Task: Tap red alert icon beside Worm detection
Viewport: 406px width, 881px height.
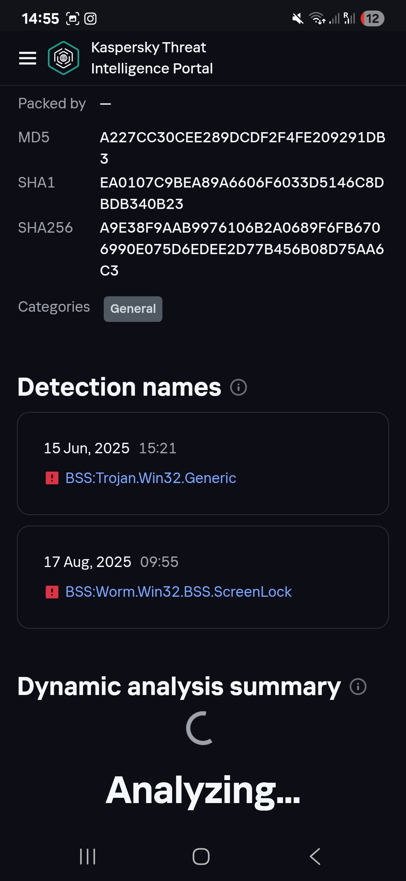Action: pyautogui.click(x=52, y=592)
